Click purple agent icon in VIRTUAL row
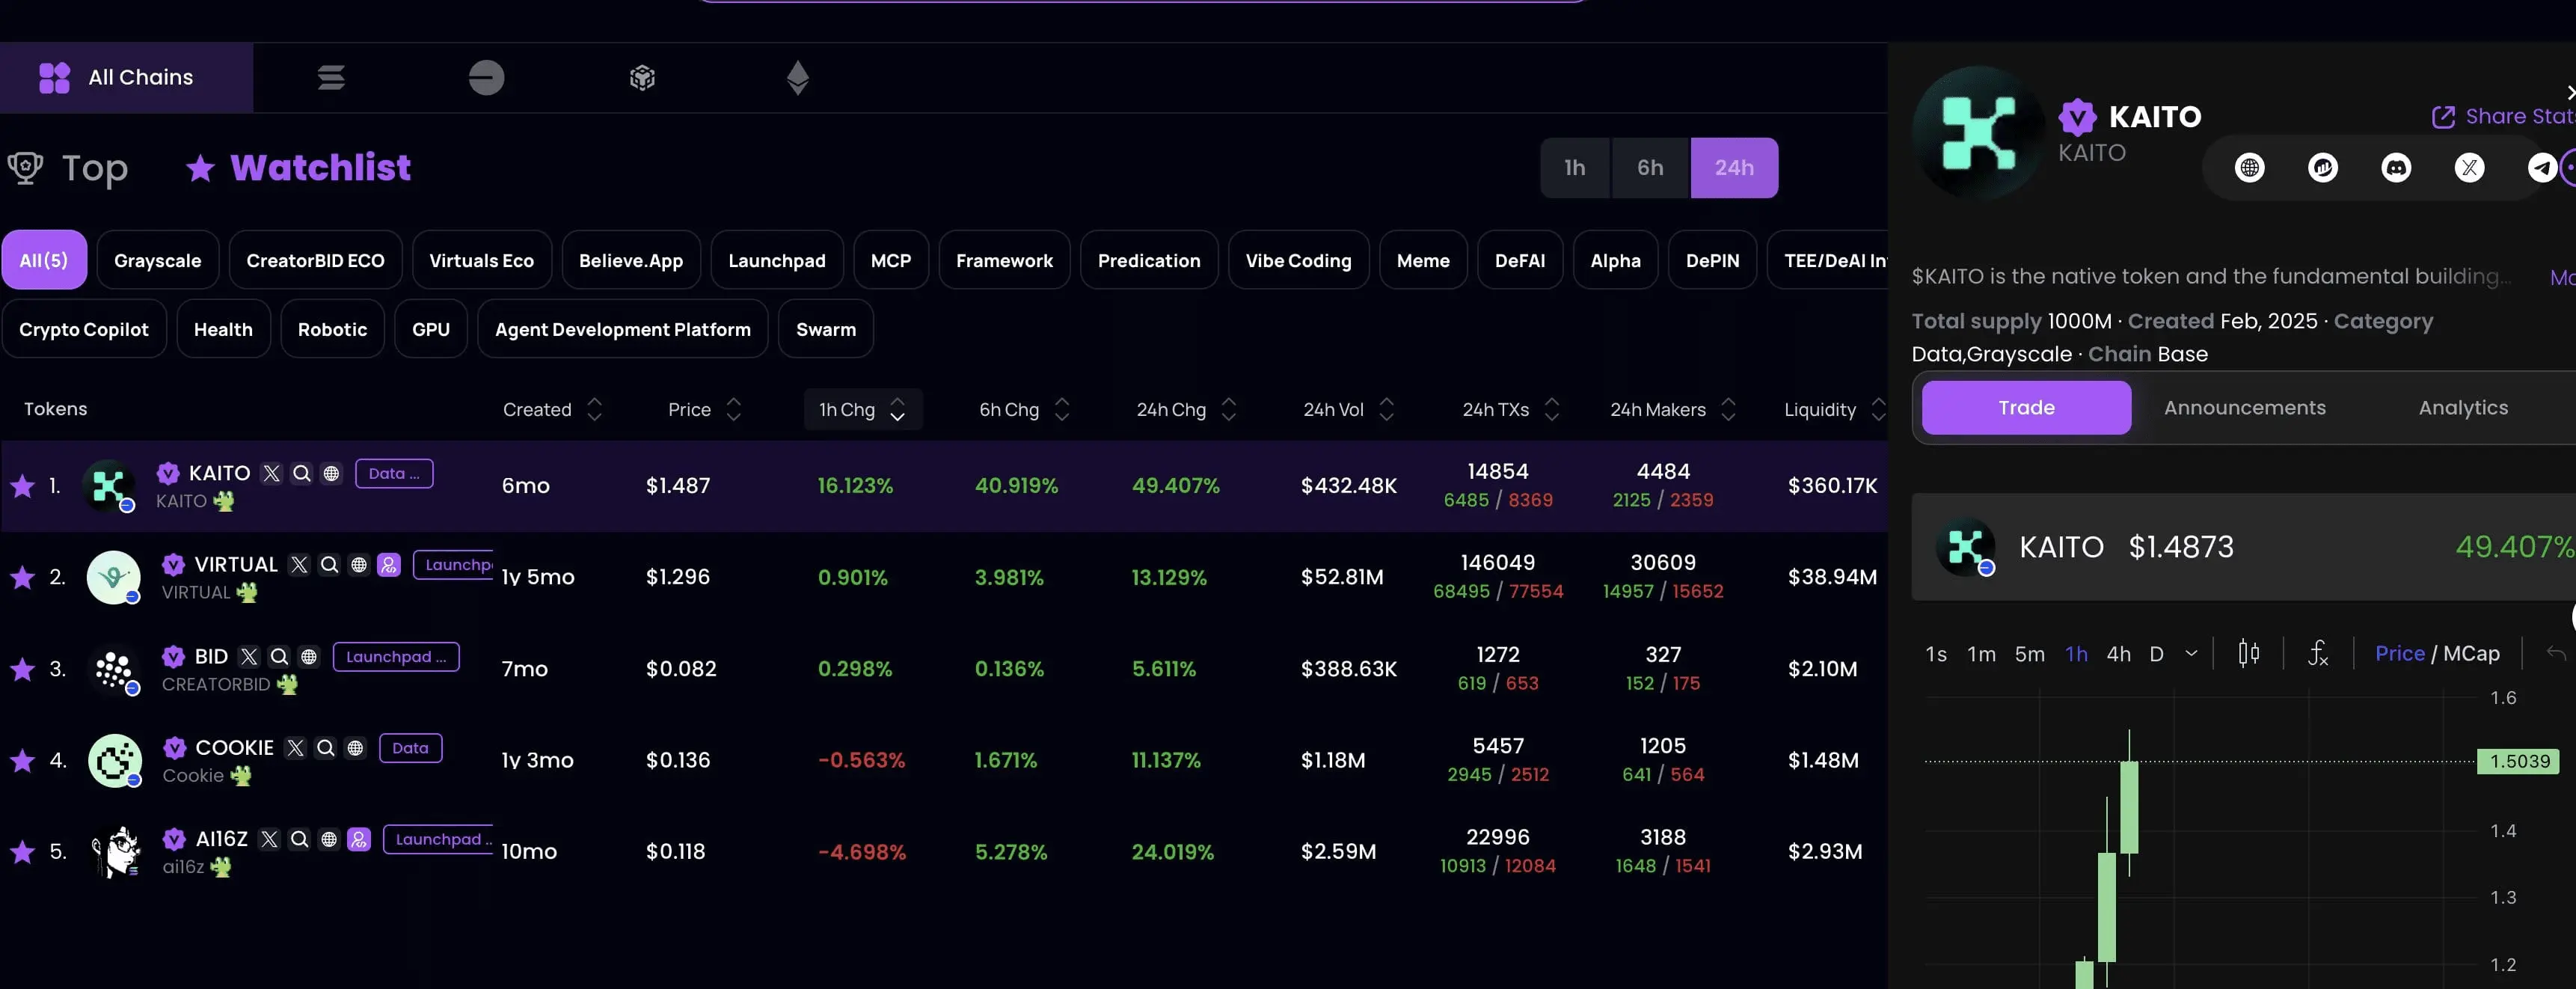Viewport: 2576px width, 989px height. pos(389,564)
